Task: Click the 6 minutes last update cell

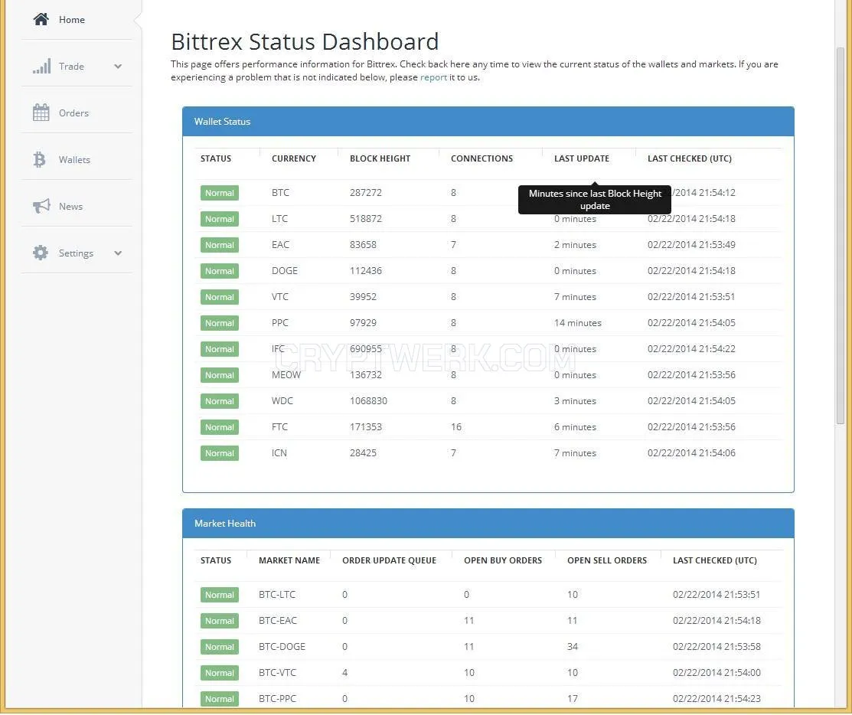Action: tap(575, 427)
